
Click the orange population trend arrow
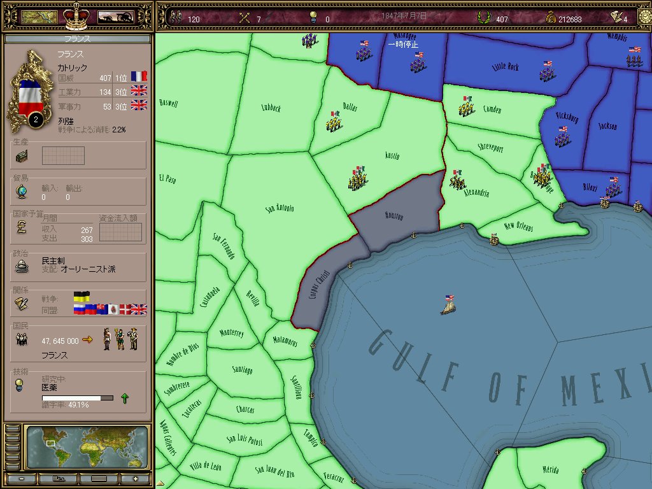click(x=87, y=340)
